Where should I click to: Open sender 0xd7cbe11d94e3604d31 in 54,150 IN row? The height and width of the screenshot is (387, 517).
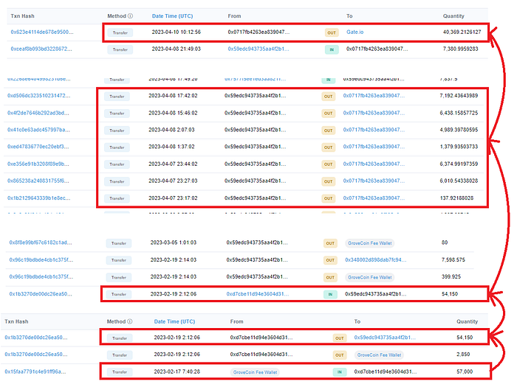(258, 294)
